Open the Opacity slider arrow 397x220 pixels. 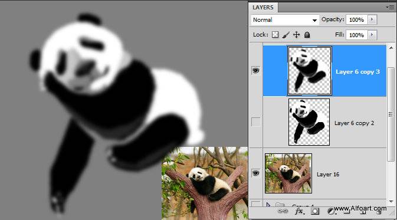tap(372, 19)
